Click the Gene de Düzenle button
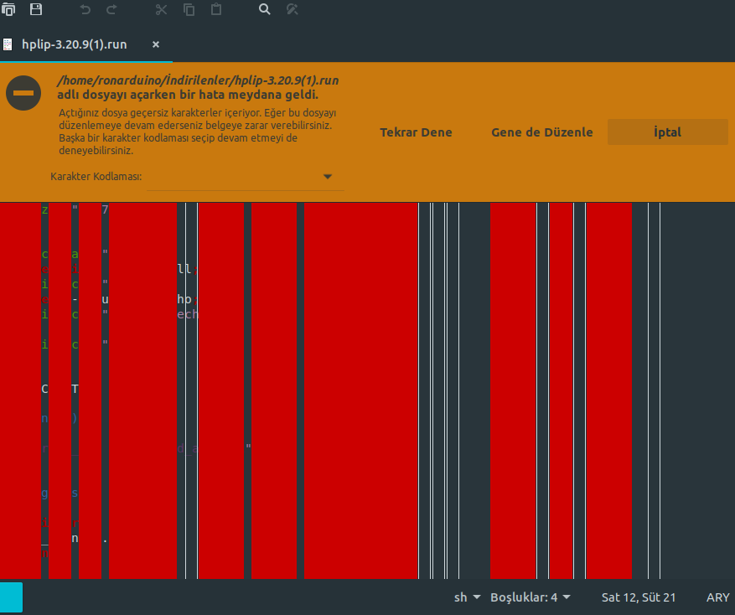Viewport: 735px width, 615px height. [541, 132]
